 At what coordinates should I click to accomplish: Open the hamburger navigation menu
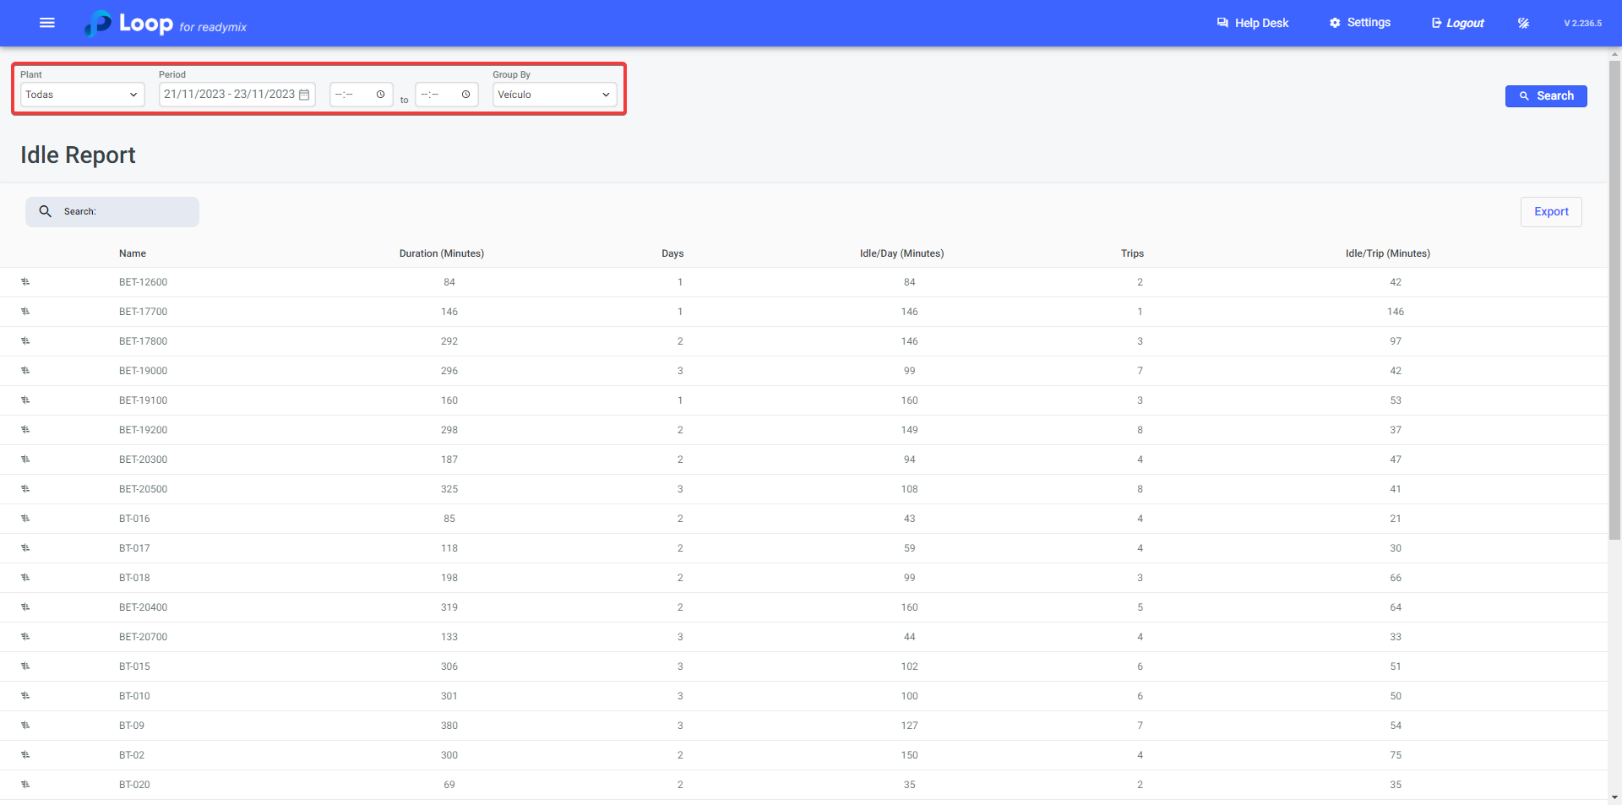47,23
